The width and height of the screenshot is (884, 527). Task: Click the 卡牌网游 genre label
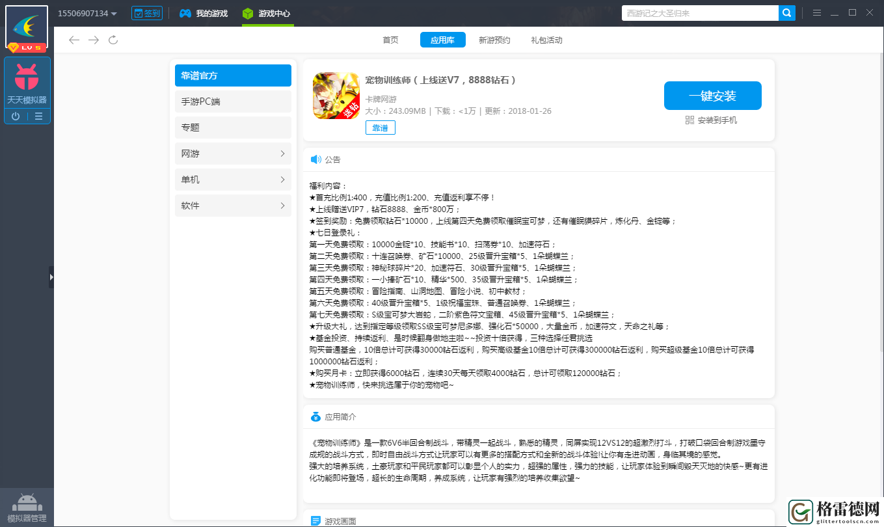(381, 99)
